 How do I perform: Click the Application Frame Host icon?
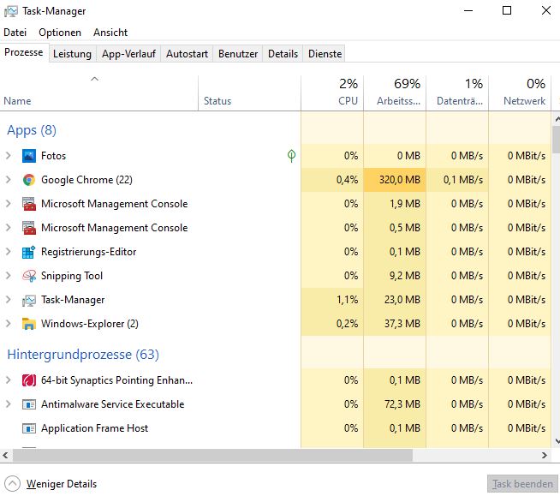point(28,428)
